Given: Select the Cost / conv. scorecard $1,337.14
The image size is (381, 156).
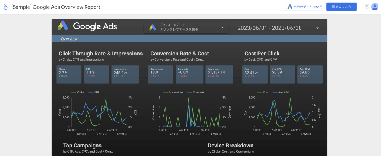Looking at the screenshot, I should (x=219, y=74).
